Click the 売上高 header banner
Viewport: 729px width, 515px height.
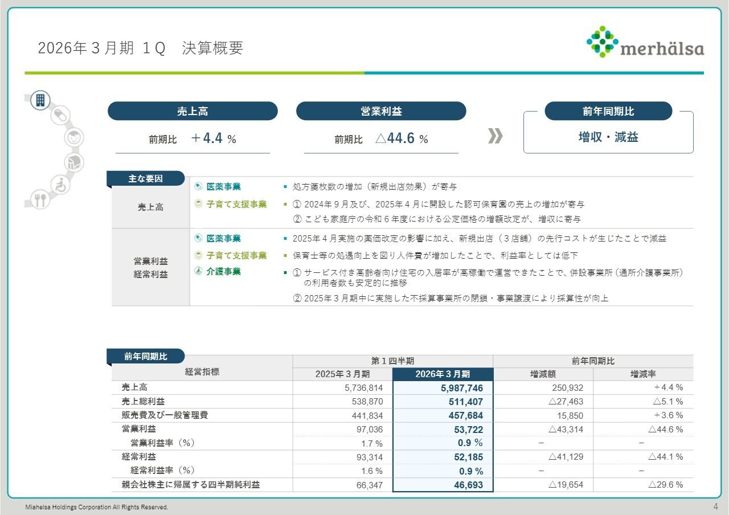point(193,111)
